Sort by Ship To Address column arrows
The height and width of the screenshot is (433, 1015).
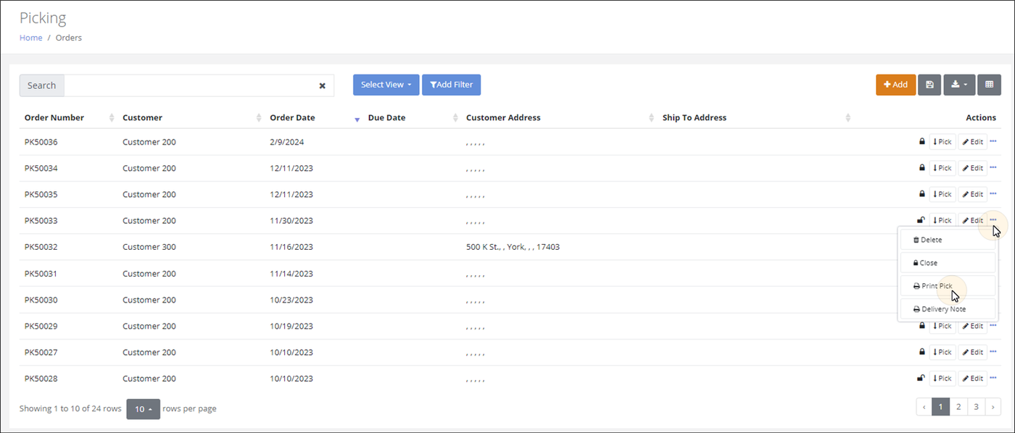click(848, 118)
